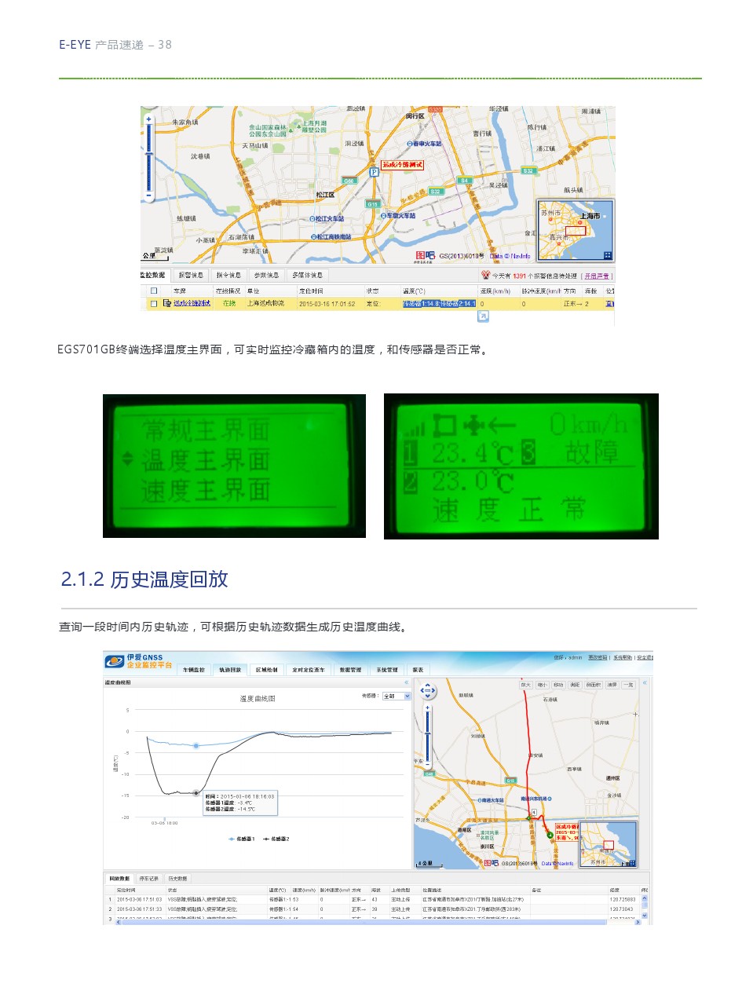
Task: Click the 一览 map tool button
Action: click(627, 685)
